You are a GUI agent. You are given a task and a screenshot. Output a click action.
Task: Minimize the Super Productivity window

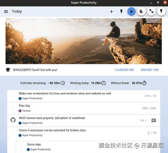pos(151,3)
